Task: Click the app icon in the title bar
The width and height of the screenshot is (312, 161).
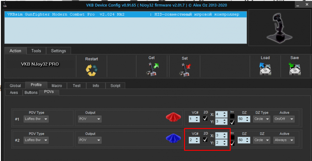Action: click(x=5, y=5)
